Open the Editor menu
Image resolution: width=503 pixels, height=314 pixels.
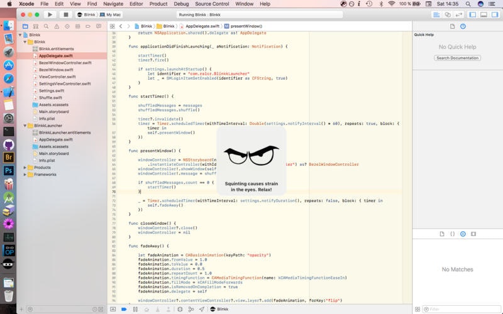click(x=136, y=4)
